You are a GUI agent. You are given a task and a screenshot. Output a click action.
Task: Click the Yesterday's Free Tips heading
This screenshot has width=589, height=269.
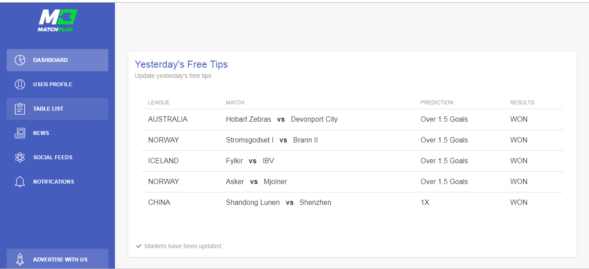(x=181, y=65)
